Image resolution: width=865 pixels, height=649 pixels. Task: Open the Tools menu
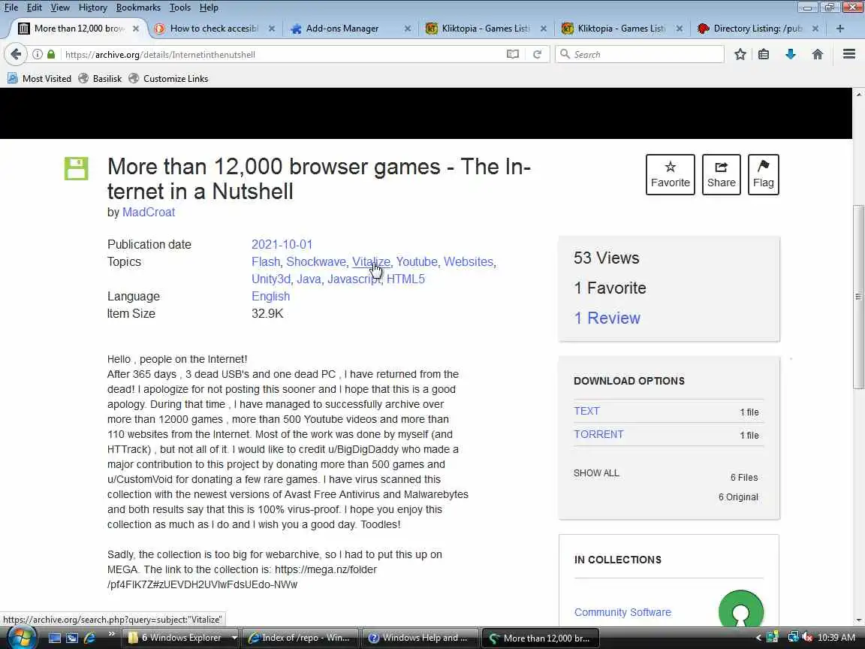point(180,8)
